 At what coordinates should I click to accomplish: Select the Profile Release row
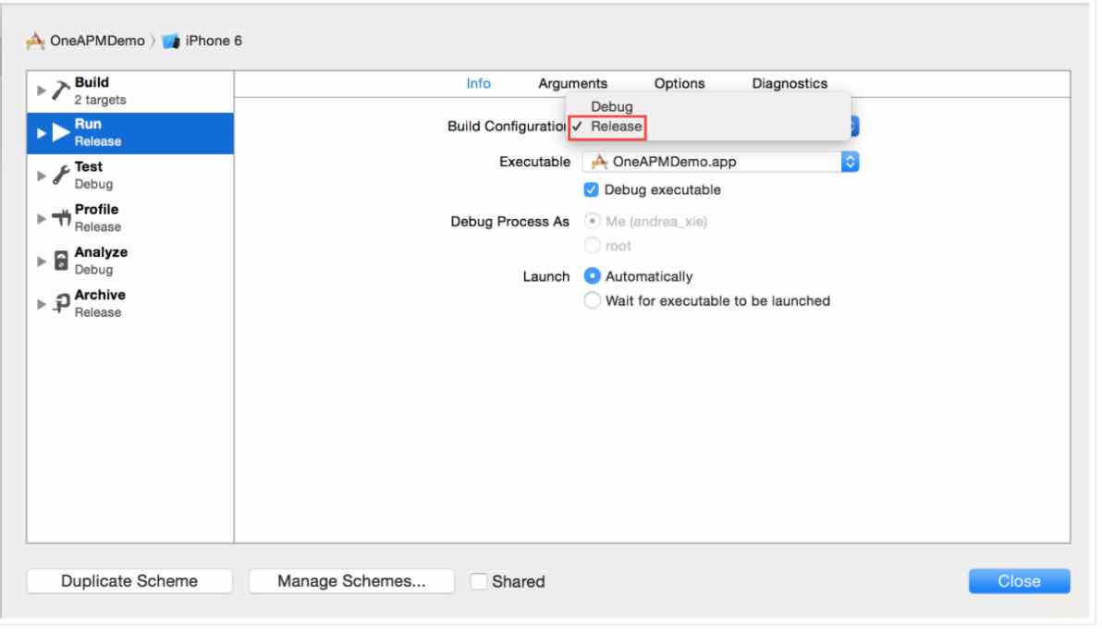[x=130, y=218]
